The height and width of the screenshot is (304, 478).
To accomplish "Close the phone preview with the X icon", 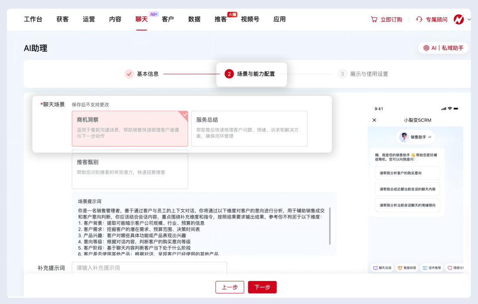I will tap(374, 120).
